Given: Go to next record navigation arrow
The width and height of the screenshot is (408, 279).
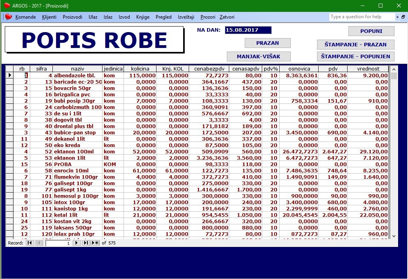Looking at the screenshot, I should [x=76, y=243].
